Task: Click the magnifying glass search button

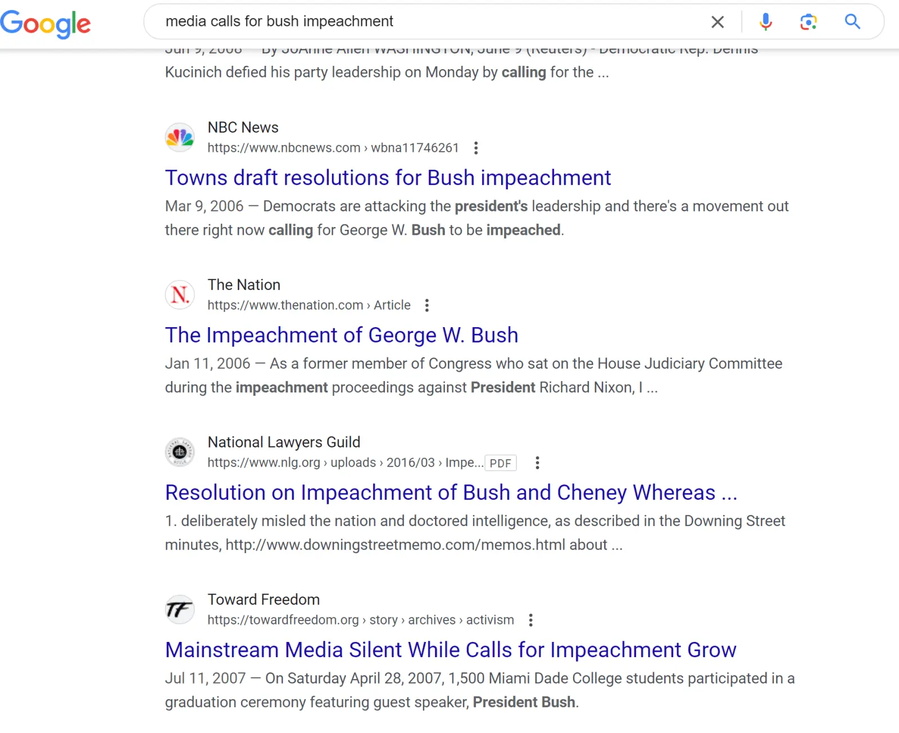Action: click(x=852, y=22)
